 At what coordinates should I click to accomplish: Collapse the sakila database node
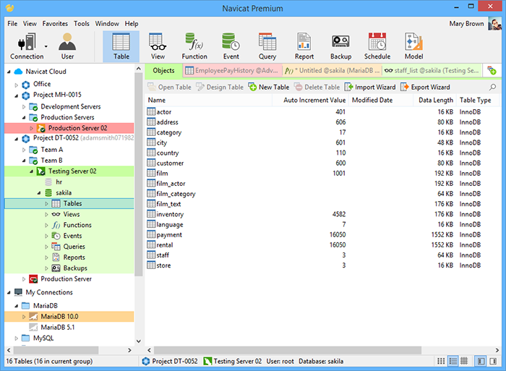[x=39, y=193]
